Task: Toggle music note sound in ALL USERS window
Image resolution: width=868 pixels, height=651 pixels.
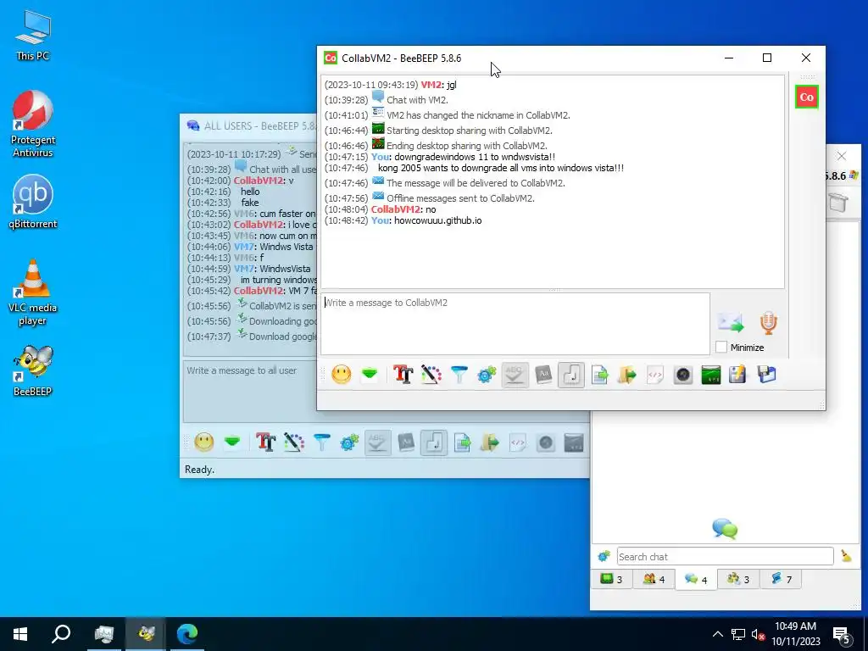Action: (x=434, y=442)
